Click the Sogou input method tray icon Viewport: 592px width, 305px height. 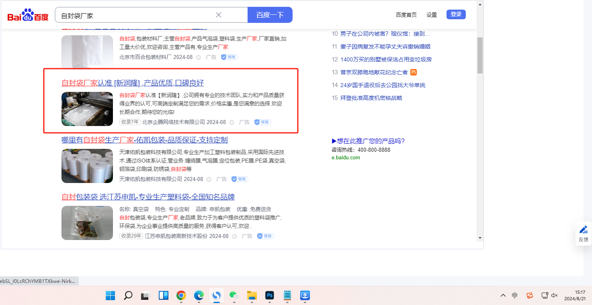click(x=530, y=295)
